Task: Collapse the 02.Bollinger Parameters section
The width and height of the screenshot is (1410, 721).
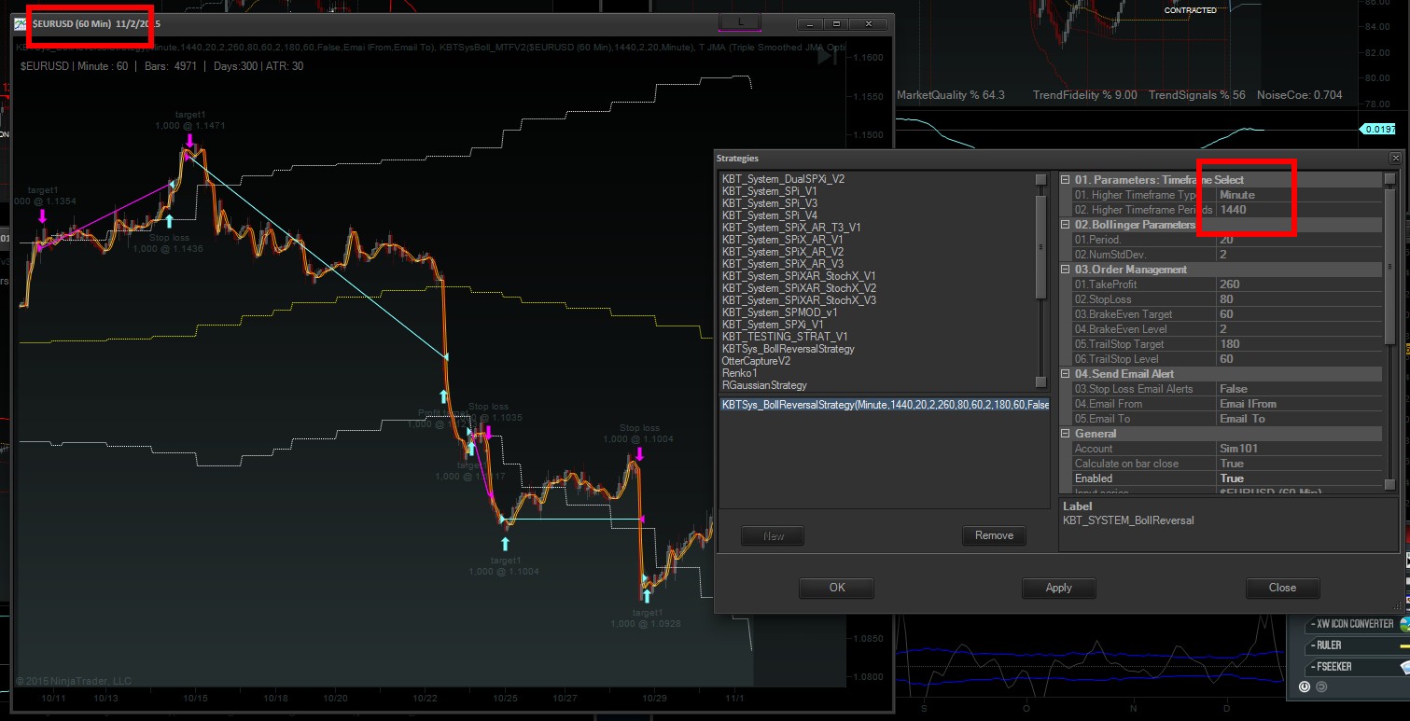Action: [1067, 225]
